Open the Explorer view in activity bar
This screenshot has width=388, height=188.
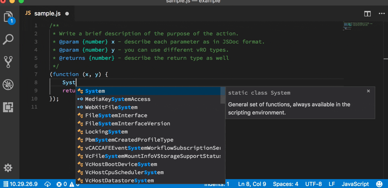coord(8,18)
